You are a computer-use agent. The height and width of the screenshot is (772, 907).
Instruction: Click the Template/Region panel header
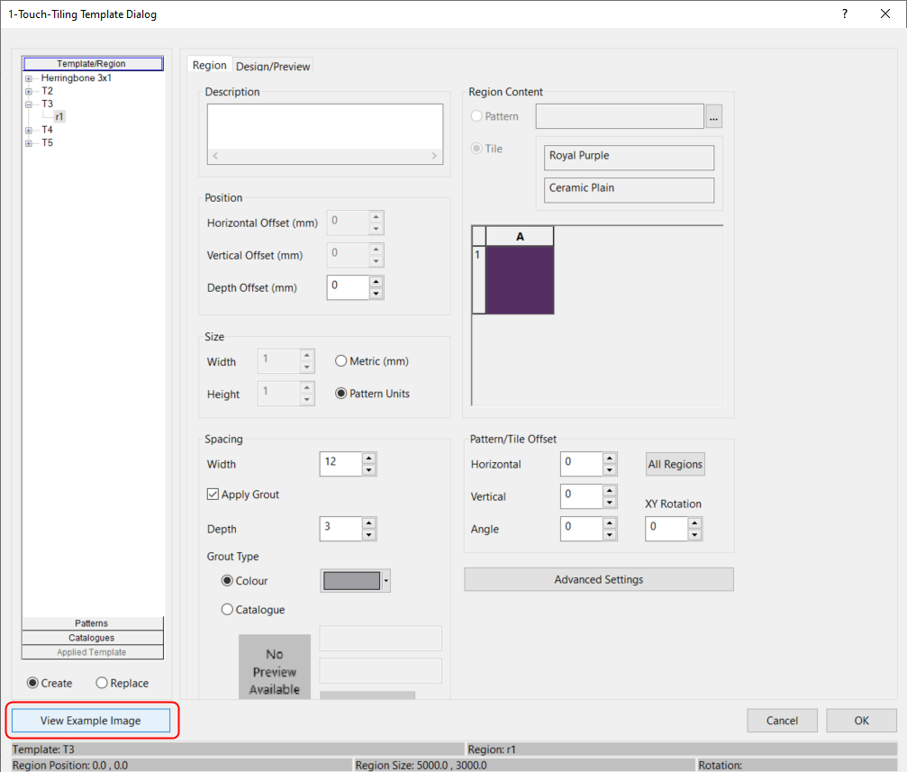coord(93,64)
